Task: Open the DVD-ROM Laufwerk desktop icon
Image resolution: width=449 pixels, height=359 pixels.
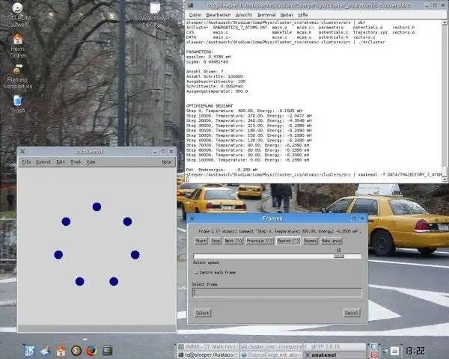Action: (x=17, y=15)
